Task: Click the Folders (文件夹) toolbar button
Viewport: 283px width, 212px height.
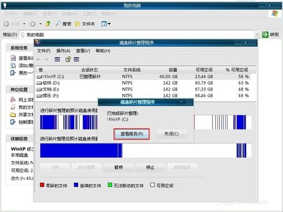Action: [85, 24]
